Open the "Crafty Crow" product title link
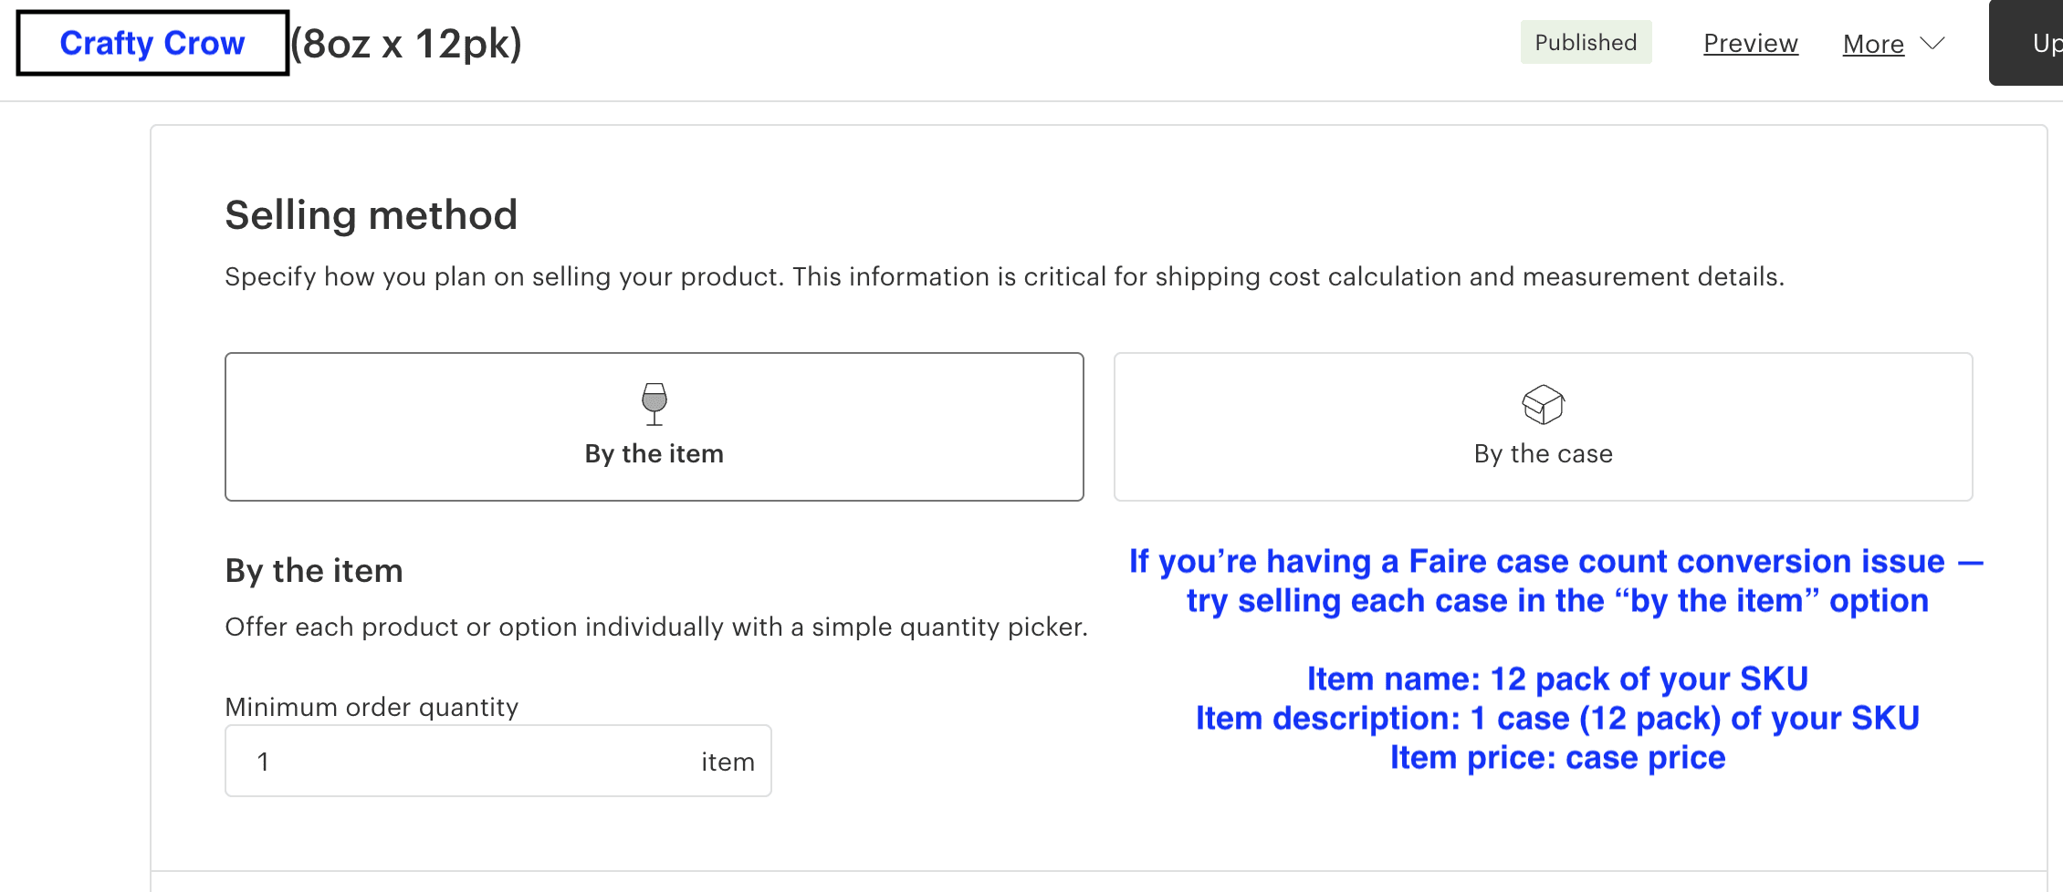This screenshot has height=892, width=2063. click(x=152, y=42)
